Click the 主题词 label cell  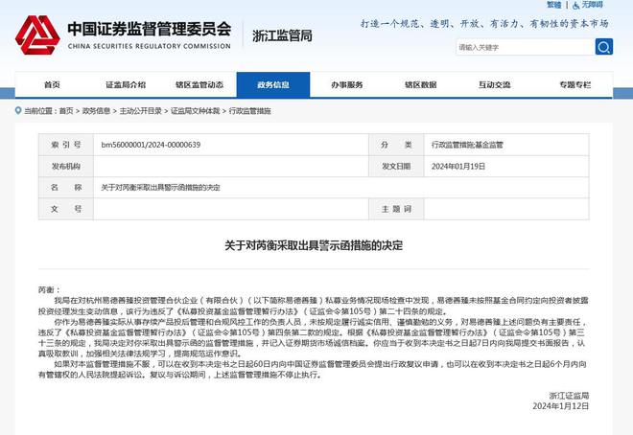coord(396,209)
